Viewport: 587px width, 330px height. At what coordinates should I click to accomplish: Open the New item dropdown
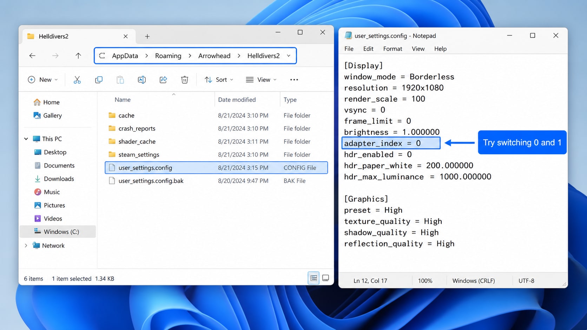click(x=42, y=80)
